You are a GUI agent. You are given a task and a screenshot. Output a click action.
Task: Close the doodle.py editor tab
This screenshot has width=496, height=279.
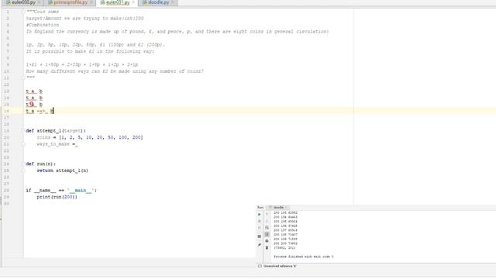pos(173,2)
